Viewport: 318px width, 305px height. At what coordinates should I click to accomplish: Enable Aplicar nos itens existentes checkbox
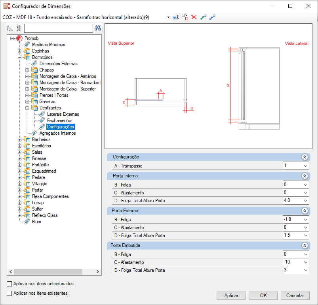tap(10, 293)
